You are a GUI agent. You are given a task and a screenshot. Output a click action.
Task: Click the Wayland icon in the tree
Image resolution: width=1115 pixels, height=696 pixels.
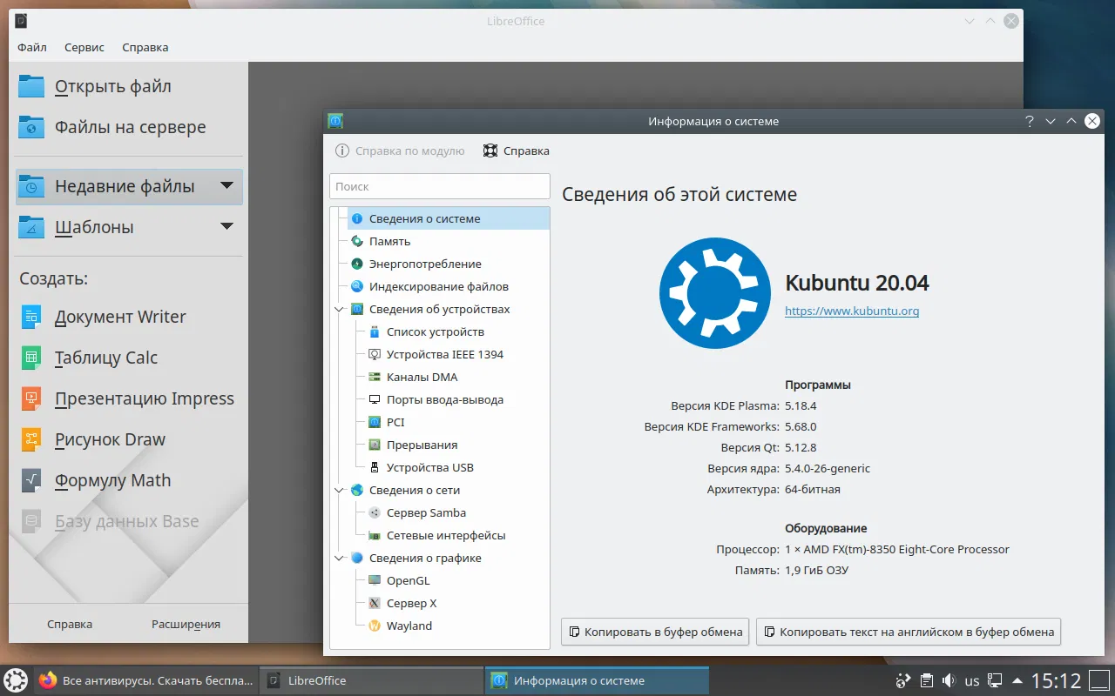click(x=375, y=626)
